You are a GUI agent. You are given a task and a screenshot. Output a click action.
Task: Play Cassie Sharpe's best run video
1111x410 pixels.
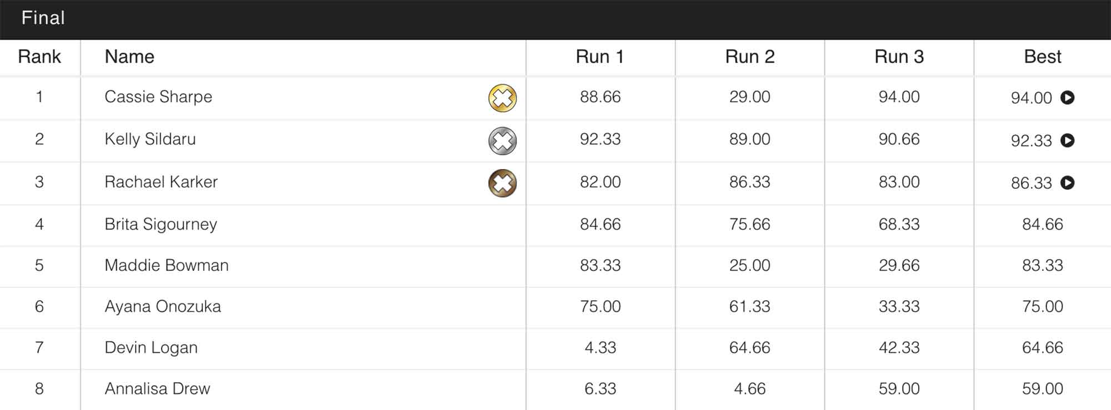click(1067, 98)
